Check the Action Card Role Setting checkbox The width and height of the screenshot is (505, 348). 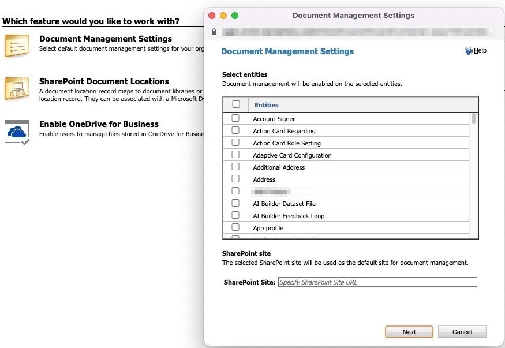tap(235, 143)
